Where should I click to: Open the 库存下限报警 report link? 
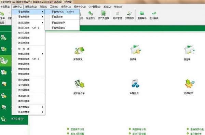pyautogui.click(x=139, y=134)
